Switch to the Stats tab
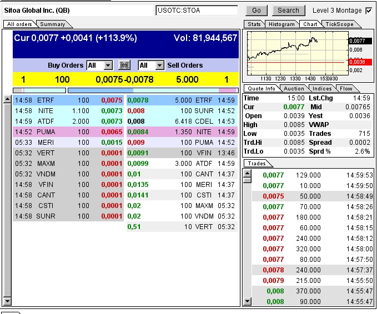377x314 pixels. [254, 24]
